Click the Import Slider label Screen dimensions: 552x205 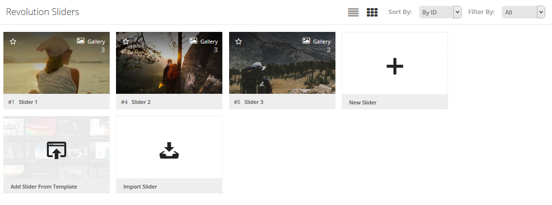click(140, 187)
